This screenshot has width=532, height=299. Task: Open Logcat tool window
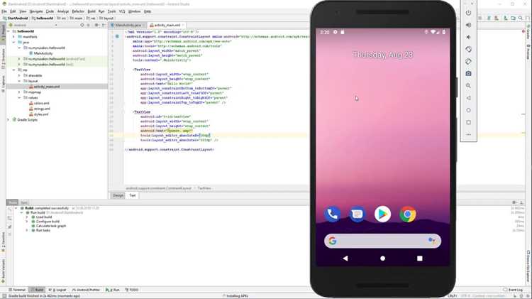[58, 290]
